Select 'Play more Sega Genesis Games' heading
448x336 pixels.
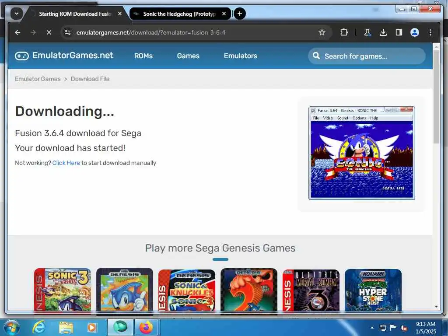point(220,248)
